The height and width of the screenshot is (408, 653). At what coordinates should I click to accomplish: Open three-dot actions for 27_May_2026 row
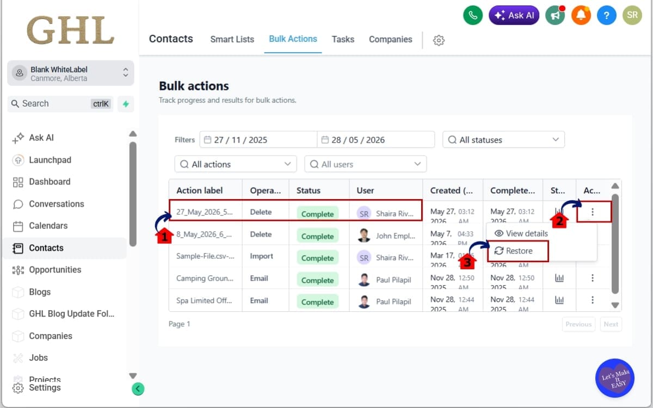click(x=593, y=212)
